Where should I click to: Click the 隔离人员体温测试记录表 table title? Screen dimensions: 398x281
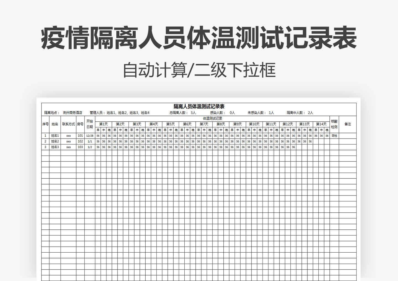(x=199, y=106)
